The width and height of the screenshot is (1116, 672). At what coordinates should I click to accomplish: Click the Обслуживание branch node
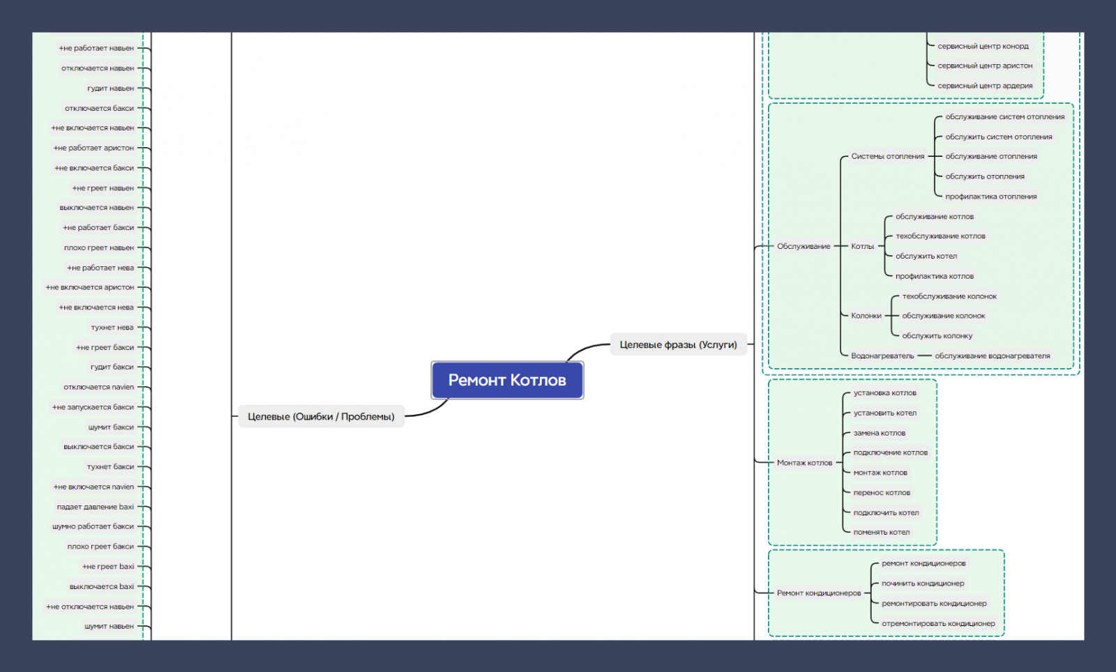[804, 246]
